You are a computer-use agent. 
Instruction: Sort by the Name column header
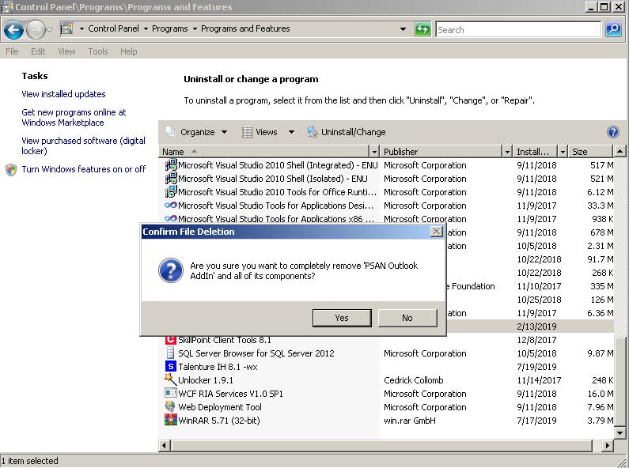[265, 152]
